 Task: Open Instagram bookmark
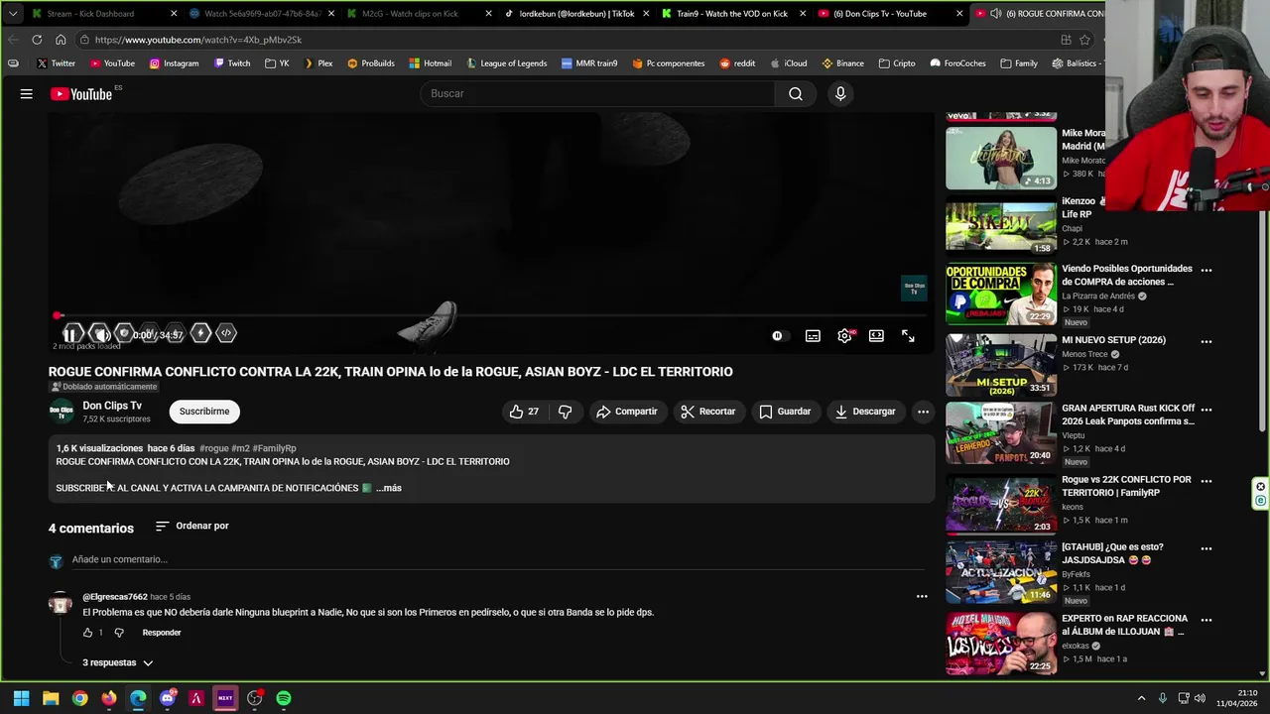tap(174, 63)
